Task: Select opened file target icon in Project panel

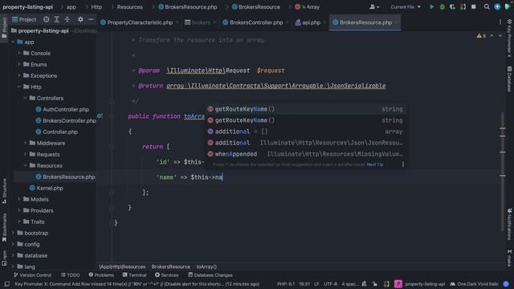Action: click(x=47, y=19)
